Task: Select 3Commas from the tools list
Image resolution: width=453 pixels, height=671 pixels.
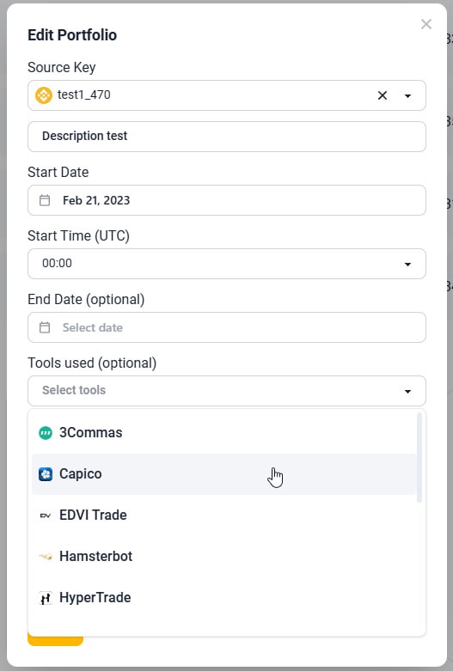Action: pyautogui.click(x=224, y=433)
